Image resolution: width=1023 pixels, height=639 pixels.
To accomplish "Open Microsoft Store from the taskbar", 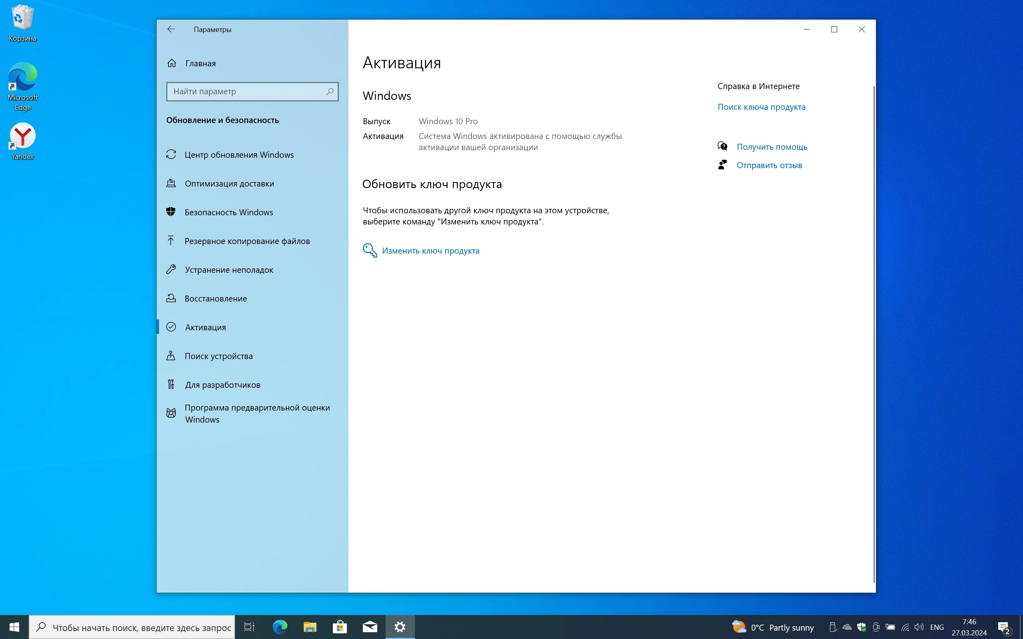I will 340,627.
